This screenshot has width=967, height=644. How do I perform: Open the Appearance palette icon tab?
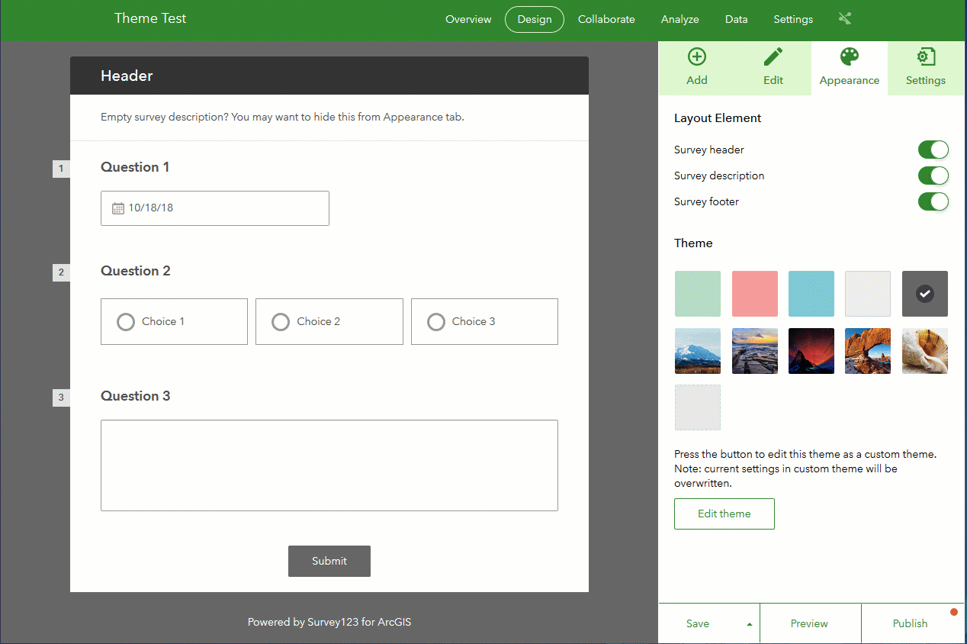[x=849, y=56]
